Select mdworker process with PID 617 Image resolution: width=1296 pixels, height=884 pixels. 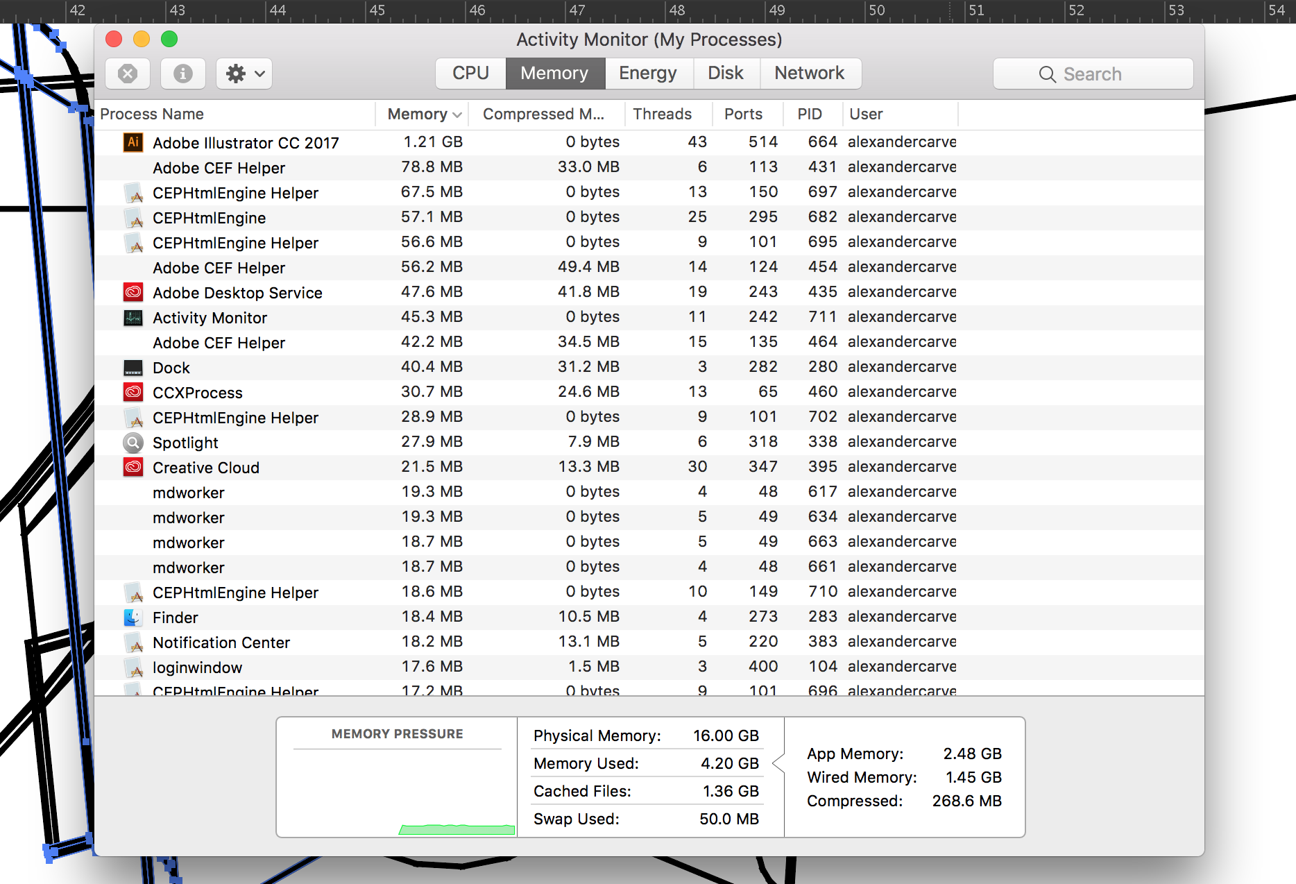coord(649,492)
